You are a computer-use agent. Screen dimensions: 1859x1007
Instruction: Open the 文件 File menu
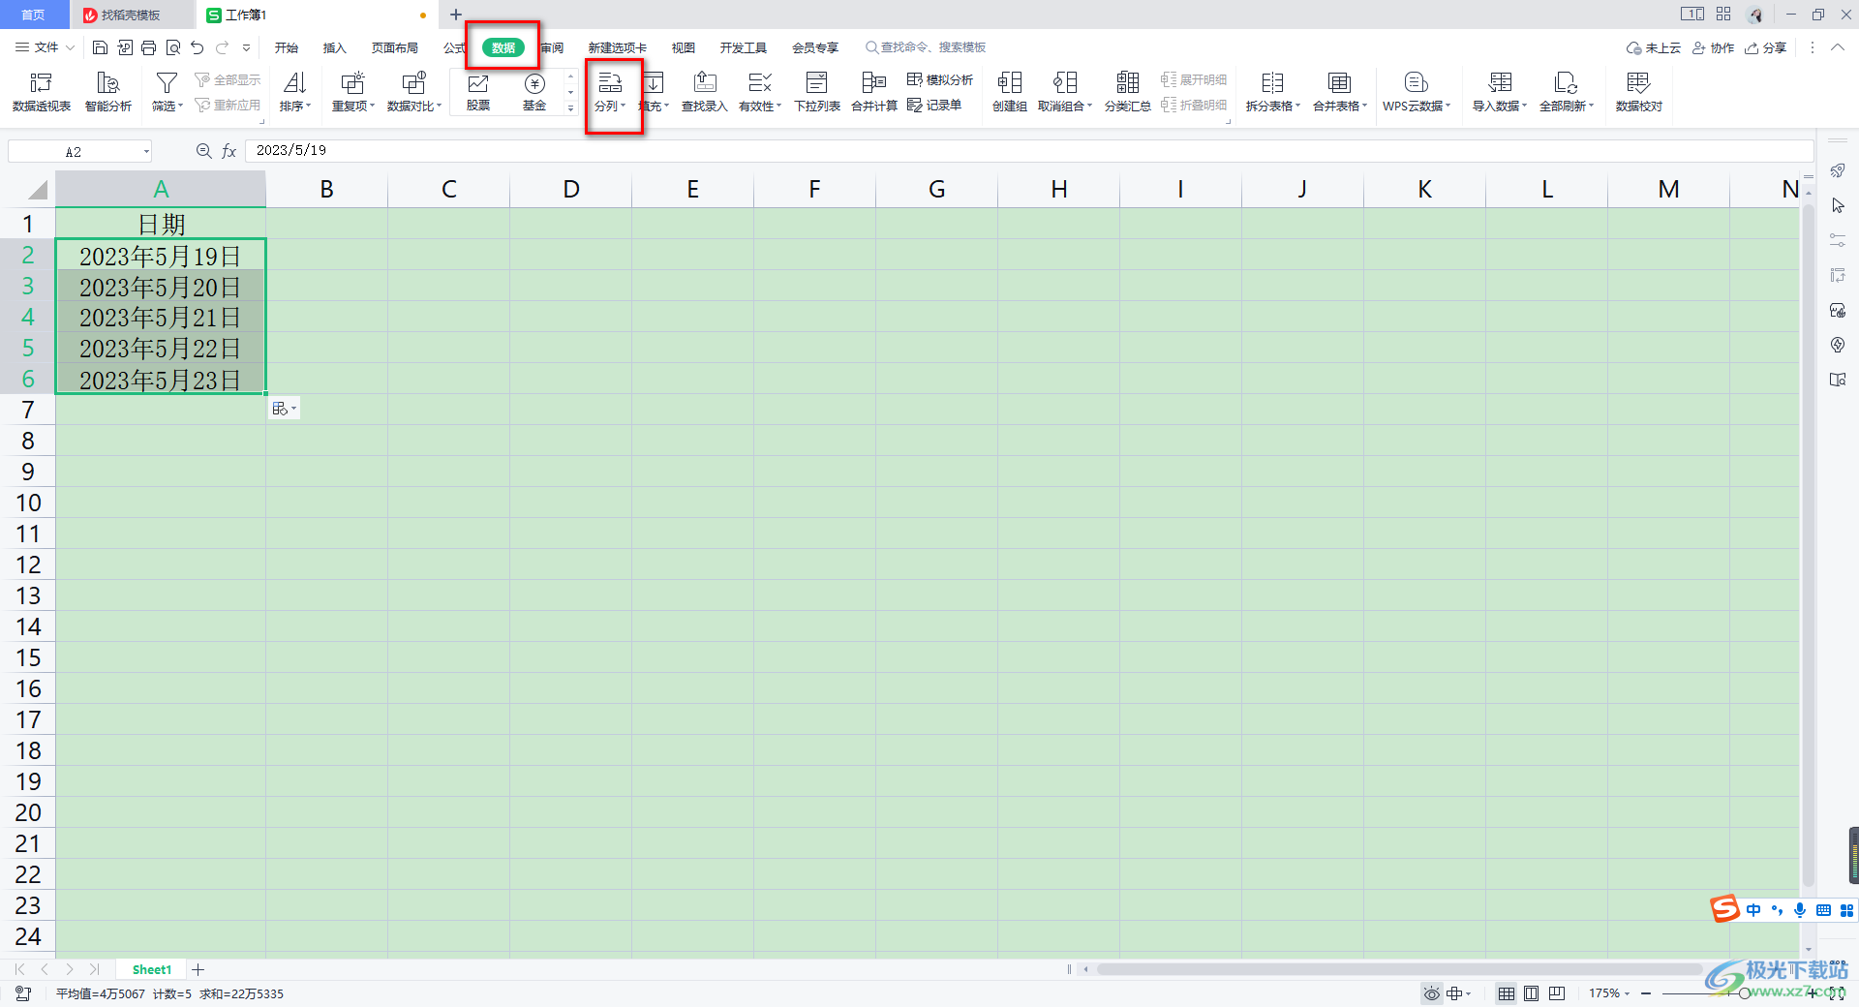45,47
